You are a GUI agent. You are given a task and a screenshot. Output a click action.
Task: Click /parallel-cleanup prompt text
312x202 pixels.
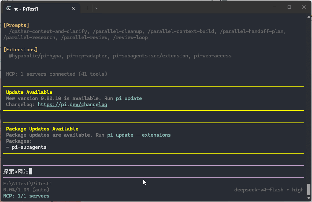coord(117,31)
